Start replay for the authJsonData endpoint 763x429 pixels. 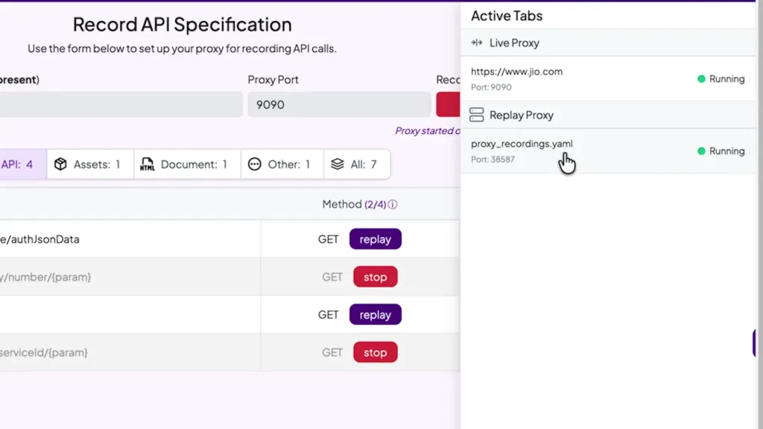(375, 239)
